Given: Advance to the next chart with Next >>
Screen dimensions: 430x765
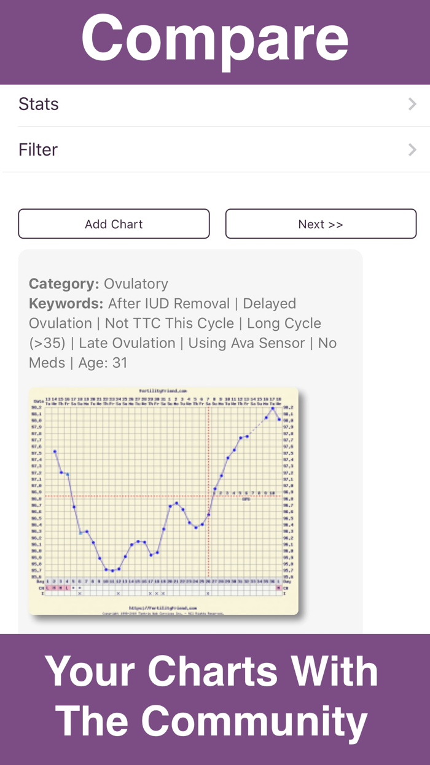Looking at the screenshot, I should pos(321,223).
